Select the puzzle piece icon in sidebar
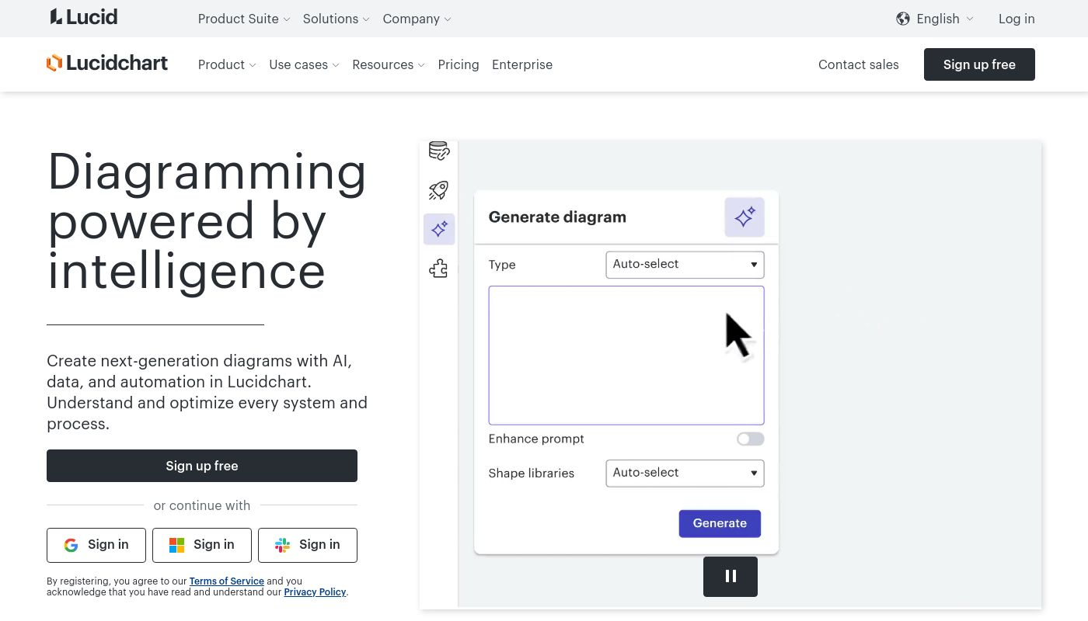The height and width of the screenshot is (621, 1088). click(439, 269)
